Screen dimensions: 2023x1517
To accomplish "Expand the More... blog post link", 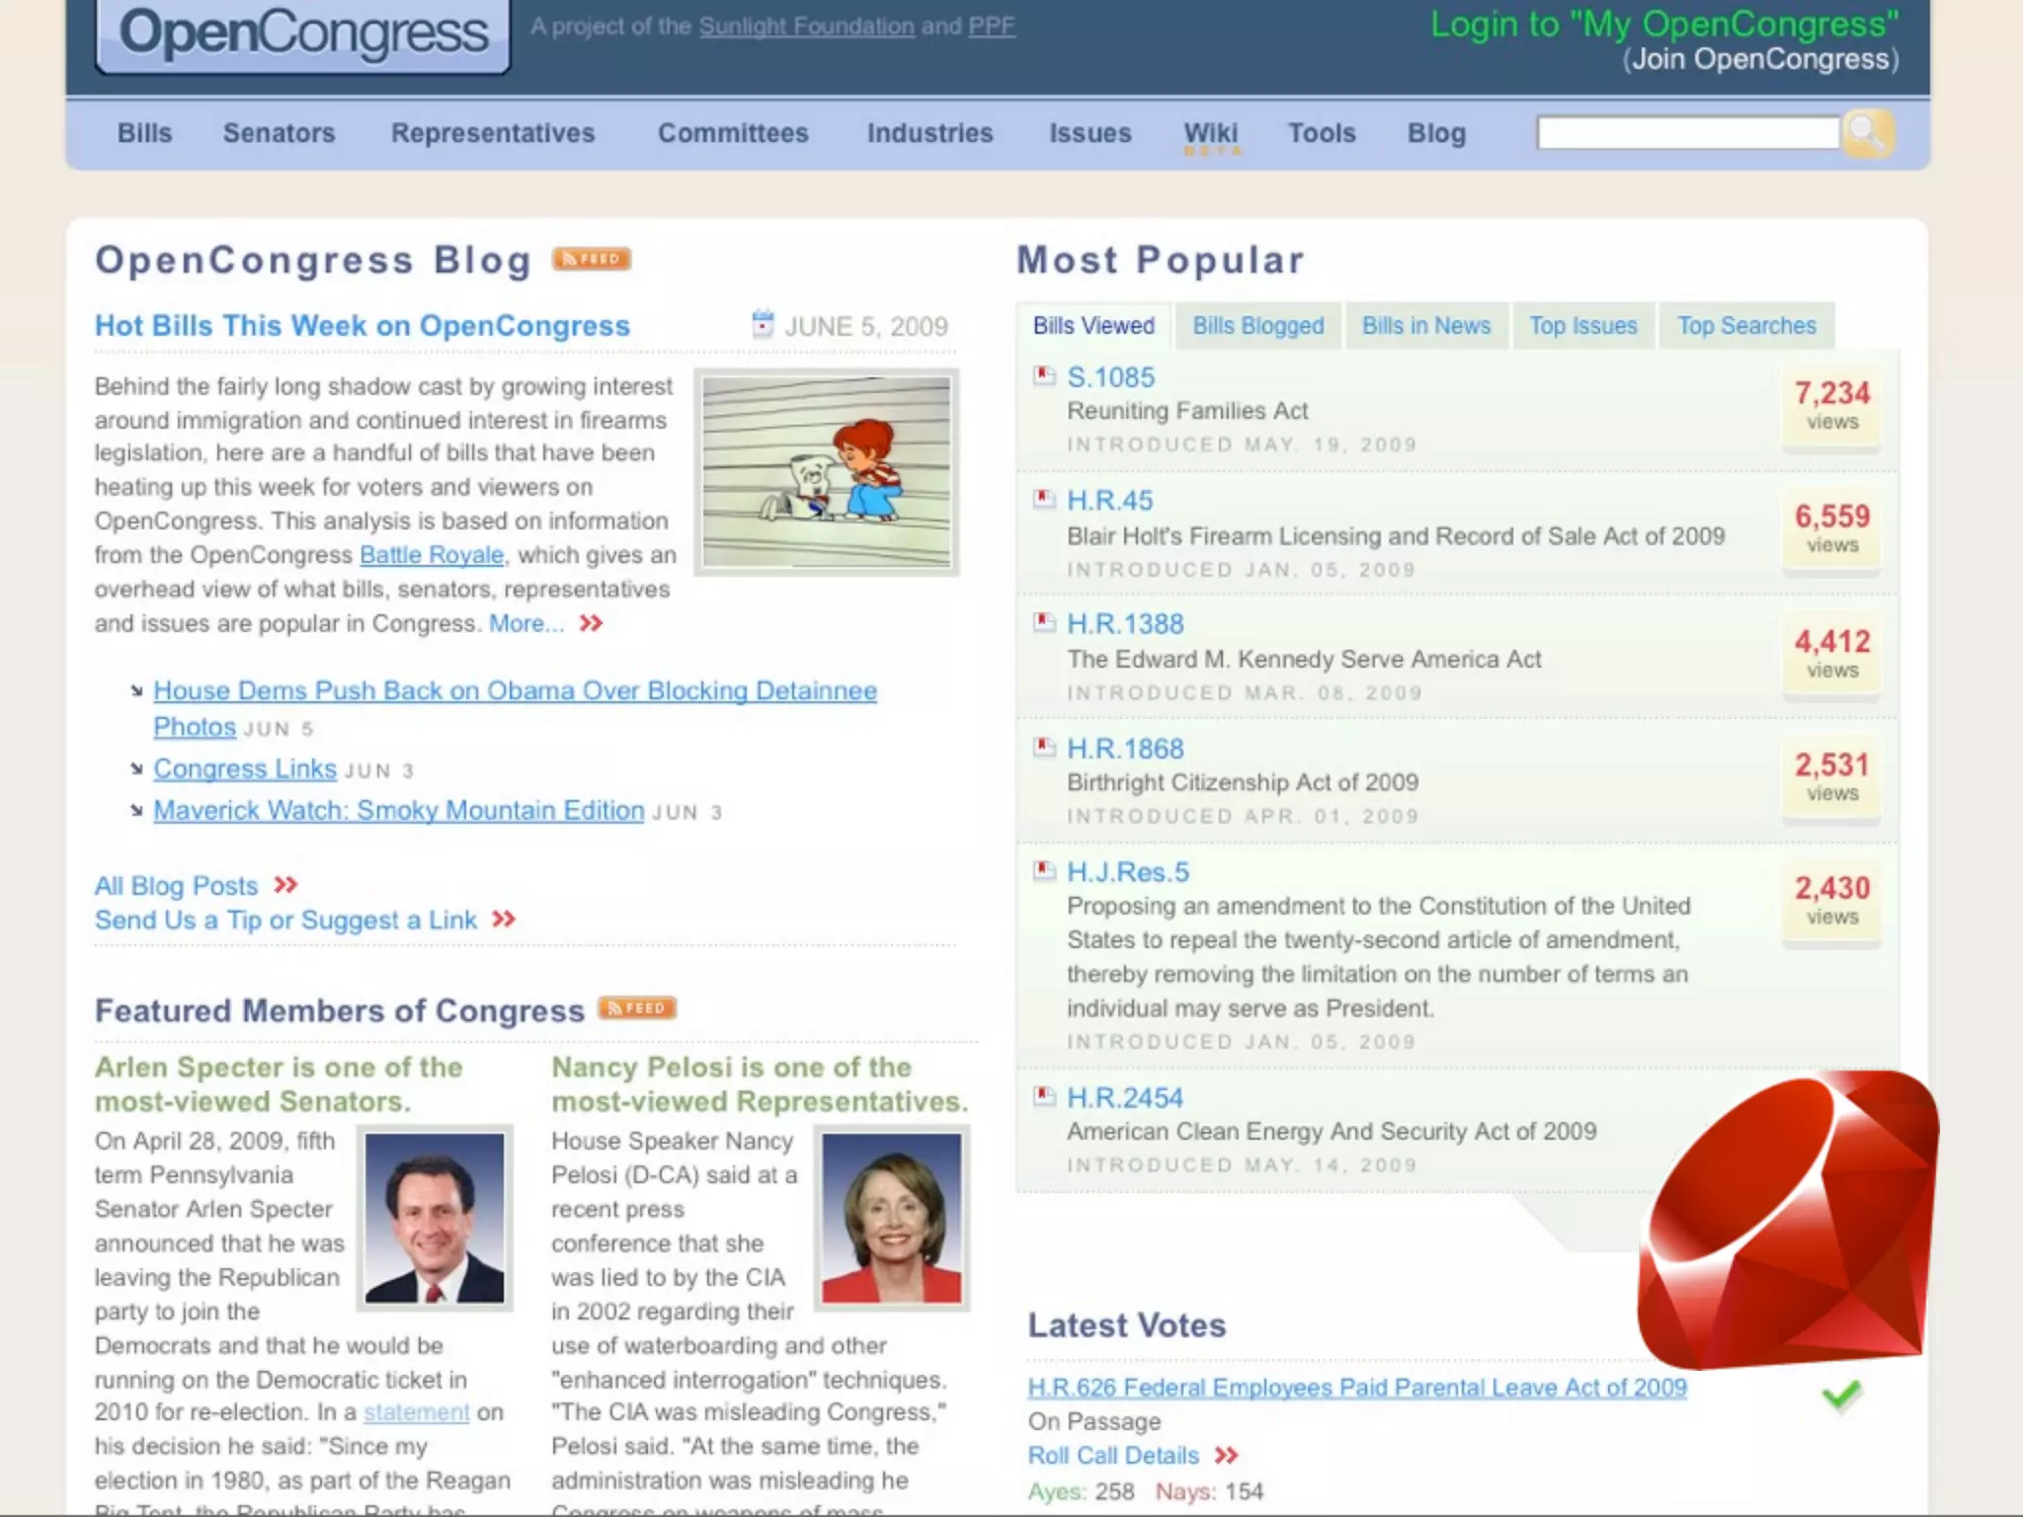I will [527, 624].
